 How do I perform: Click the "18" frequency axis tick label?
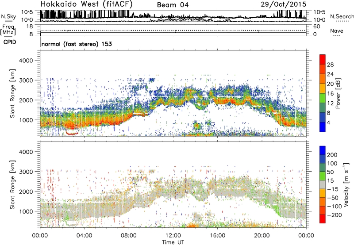coord(30,27)
